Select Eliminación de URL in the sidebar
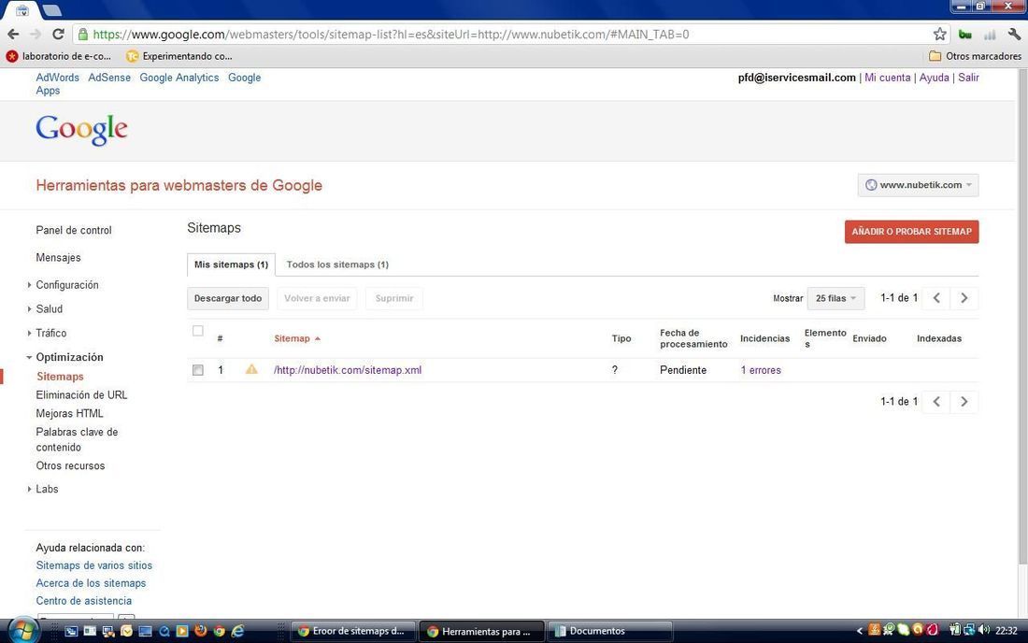The height and width of the screenshot is (643, 1028). (x=81, y=394)
